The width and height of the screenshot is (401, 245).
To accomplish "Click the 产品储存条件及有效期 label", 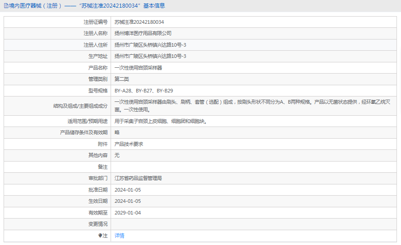I will tap(84, 132).
